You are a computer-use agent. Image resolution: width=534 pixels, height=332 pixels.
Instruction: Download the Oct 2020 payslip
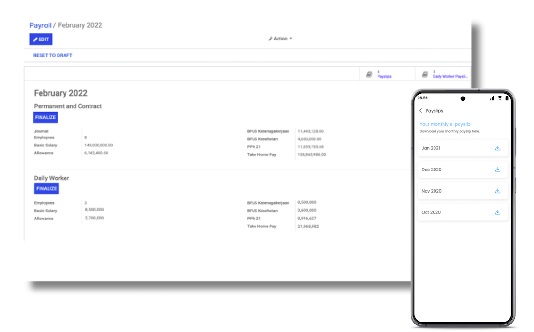[x=498, y=212]
